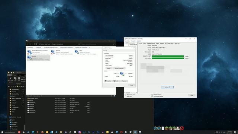Open recent locations dropdown beside forward arrow
This screenshot has height=134, width=238.
(32, 44)
